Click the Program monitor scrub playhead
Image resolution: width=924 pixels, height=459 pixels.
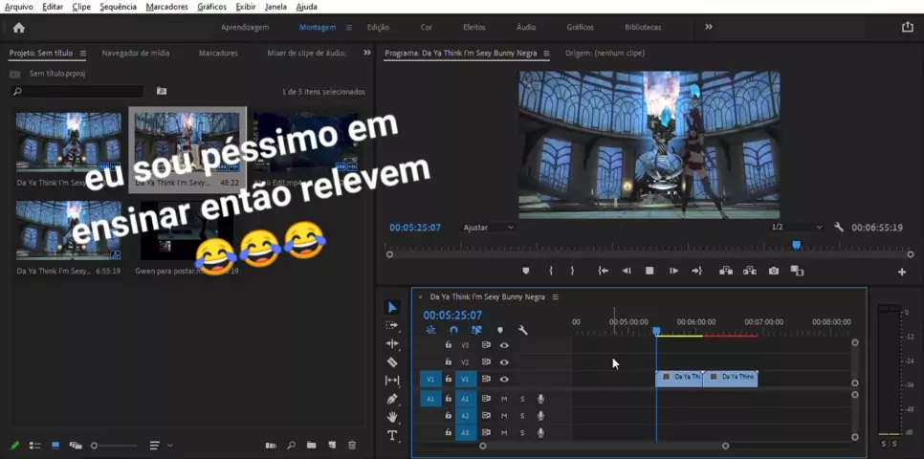click(x=797, y=245)
